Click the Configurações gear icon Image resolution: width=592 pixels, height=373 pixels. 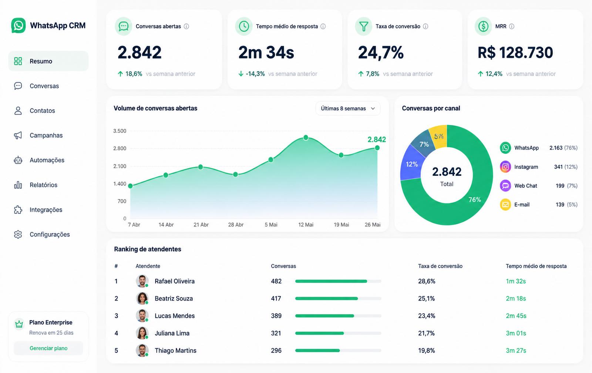(x=18, y=234)
